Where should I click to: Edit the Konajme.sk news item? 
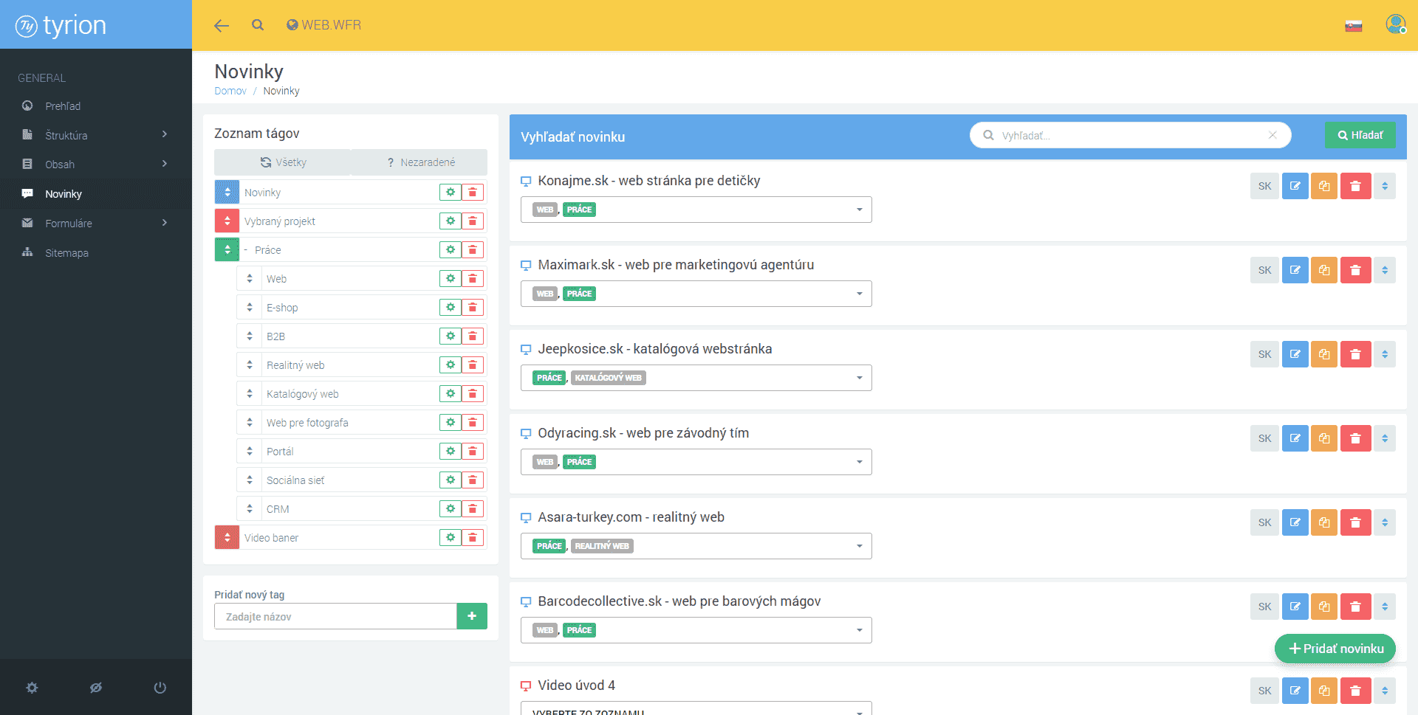coord(1295,187)
